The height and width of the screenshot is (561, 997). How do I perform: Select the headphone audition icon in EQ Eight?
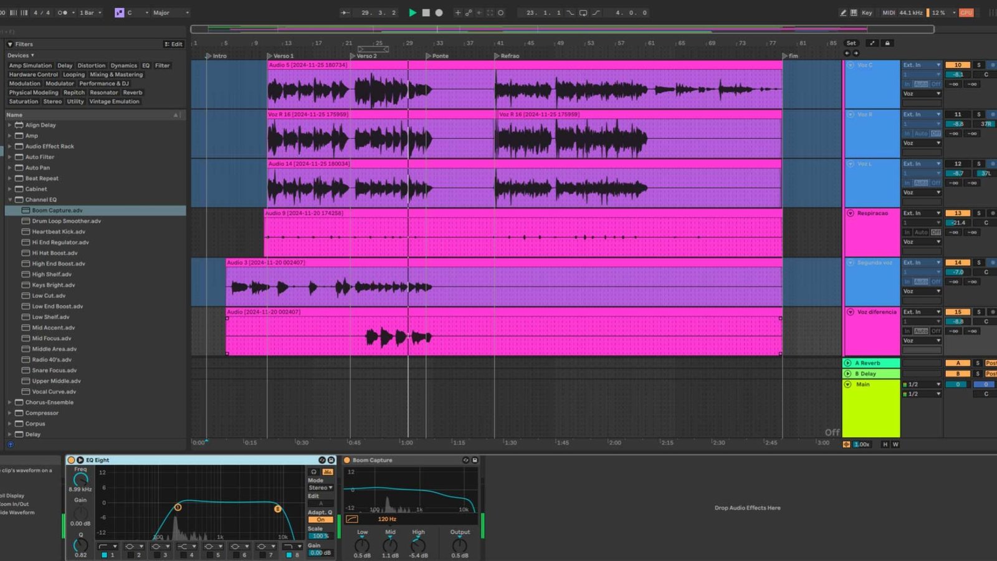(x=313, y=472)
